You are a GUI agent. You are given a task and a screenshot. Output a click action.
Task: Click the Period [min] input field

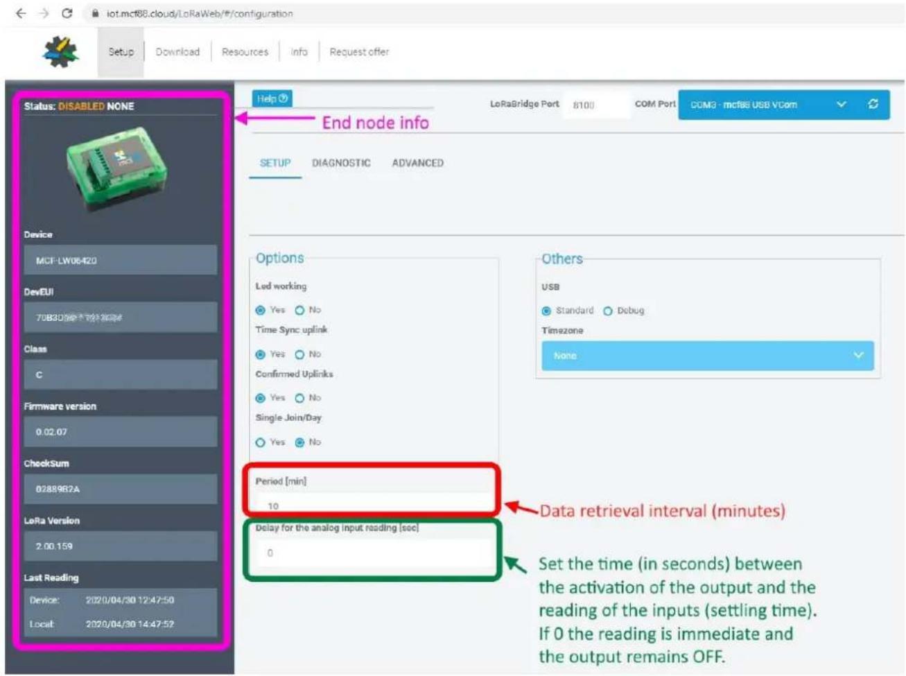(373, 505)
